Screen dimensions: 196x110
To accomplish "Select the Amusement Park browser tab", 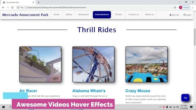I will [x=18, y=2].
